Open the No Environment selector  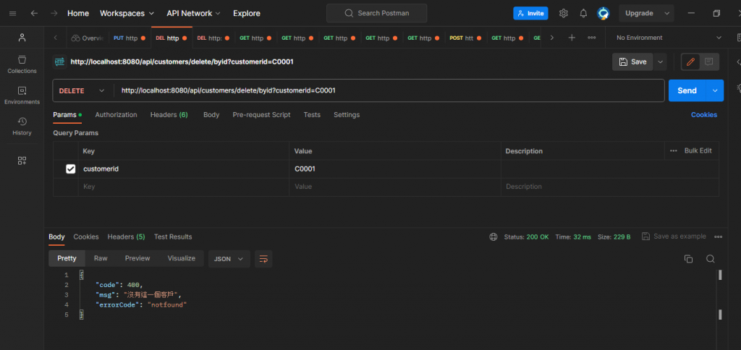point(669,38)
